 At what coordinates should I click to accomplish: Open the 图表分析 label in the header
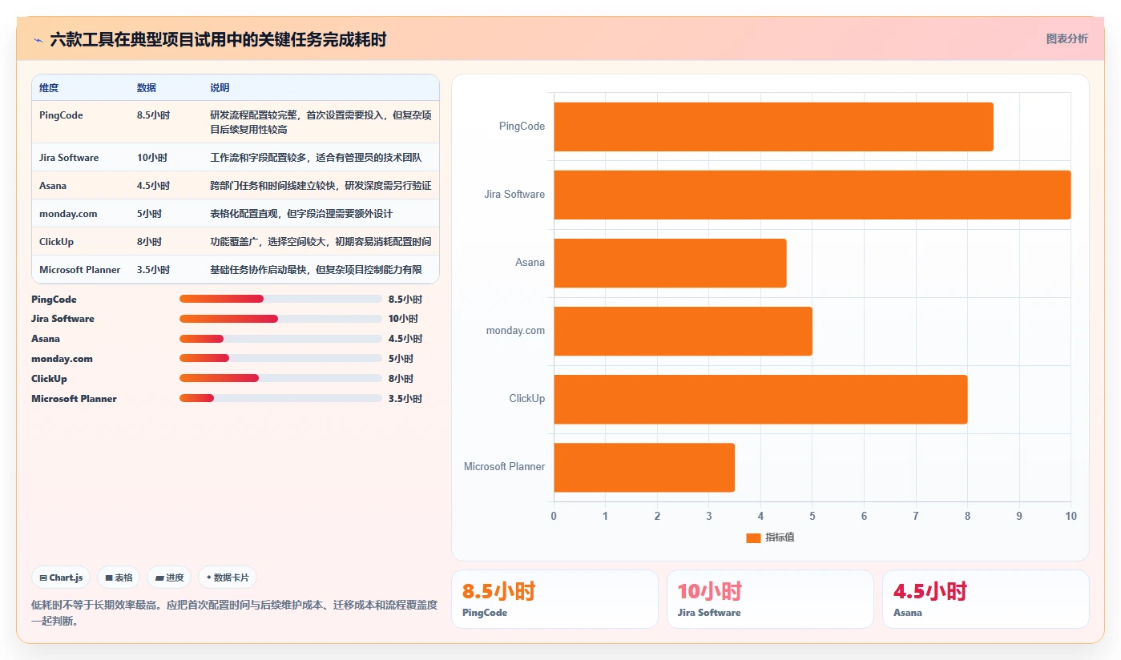(1067, 38)
